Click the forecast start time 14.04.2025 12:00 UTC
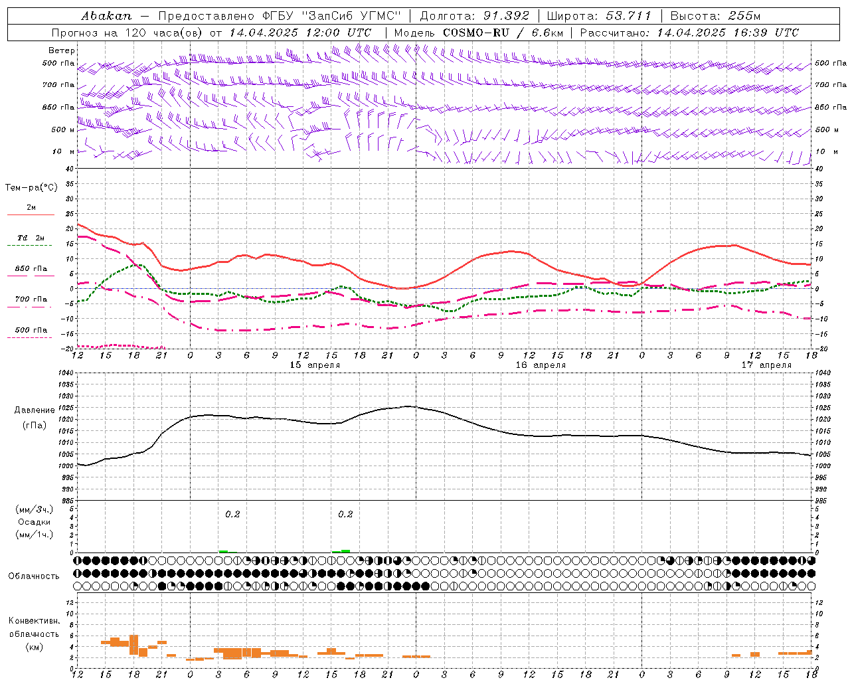Screen dimensions: 850x680 tap(300, 33)
